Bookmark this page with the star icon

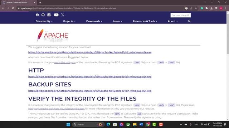pyautogui.click(x=196, y=8)
